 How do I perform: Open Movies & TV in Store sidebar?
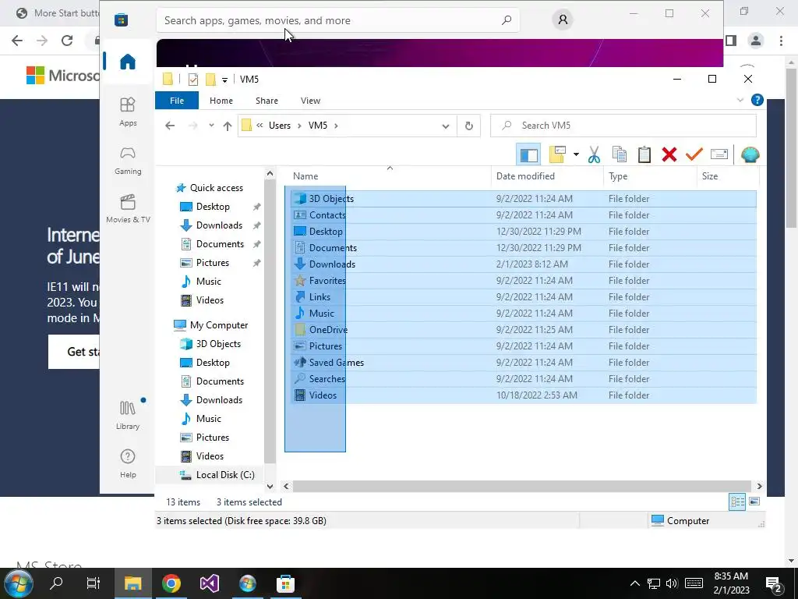(128, 208)
